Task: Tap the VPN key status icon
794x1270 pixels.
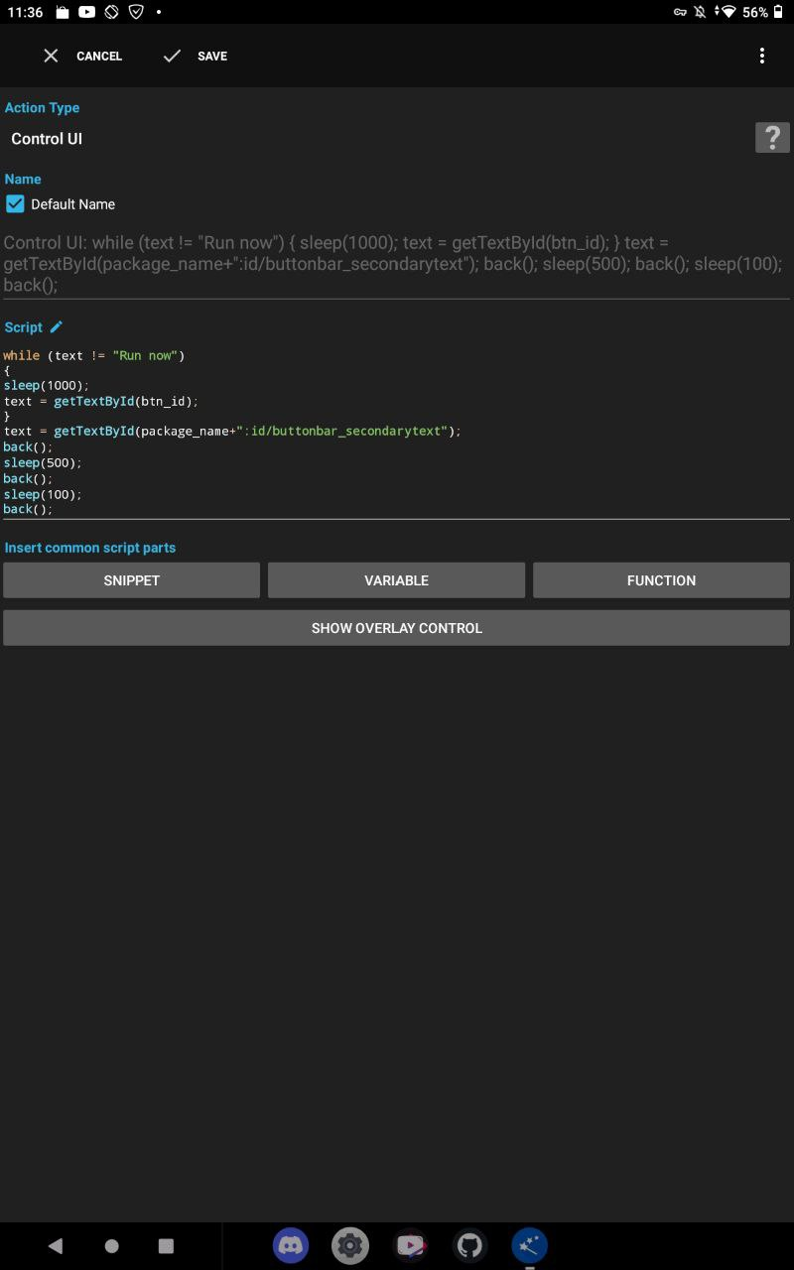Action: coord(680,12)
